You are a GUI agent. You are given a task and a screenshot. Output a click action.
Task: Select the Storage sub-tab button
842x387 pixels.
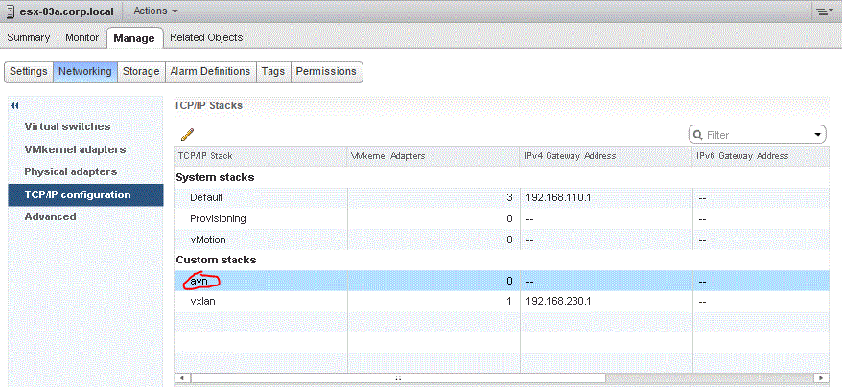[140, 71]
